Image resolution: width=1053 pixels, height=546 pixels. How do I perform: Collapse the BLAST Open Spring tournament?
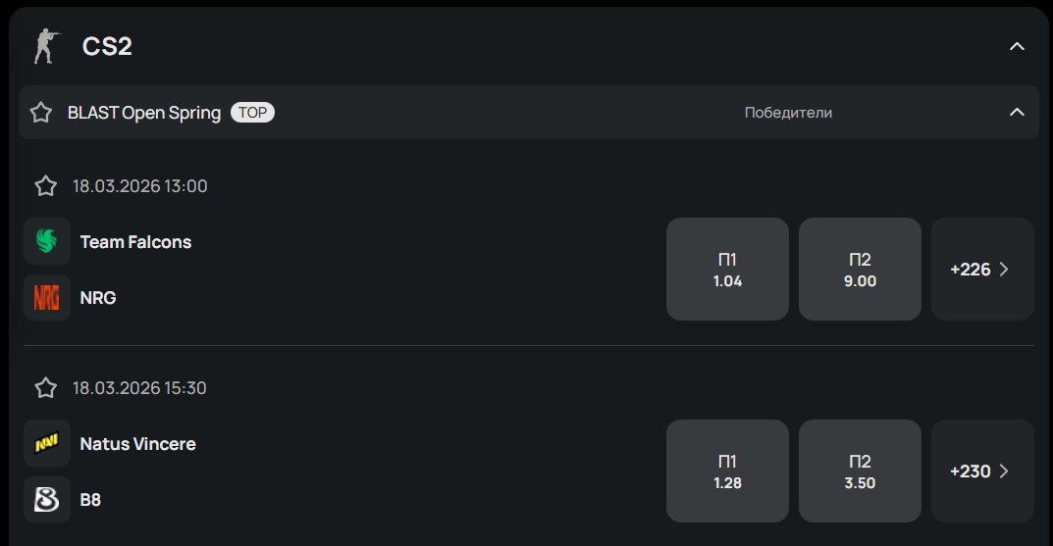tap(1017, 113)
